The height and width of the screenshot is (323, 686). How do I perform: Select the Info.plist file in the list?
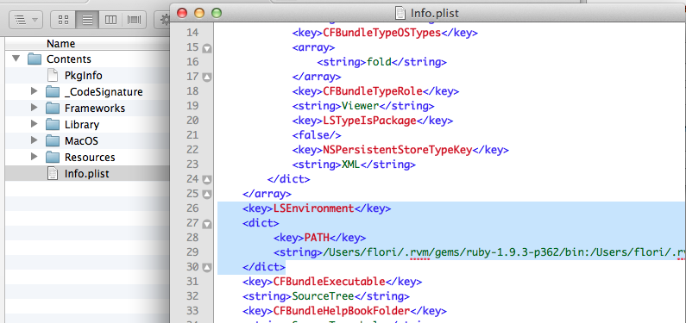pos(87,174)
